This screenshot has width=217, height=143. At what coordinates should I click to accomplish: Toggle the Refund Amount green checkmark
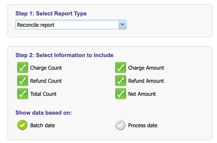pos(121,81)
